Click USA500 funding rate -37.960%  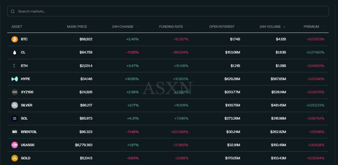tap(181, 145)
